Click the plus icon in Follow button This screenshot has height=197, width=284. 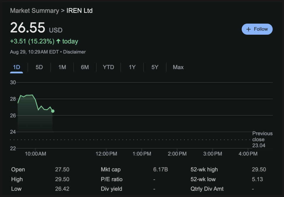click(248, 29)
